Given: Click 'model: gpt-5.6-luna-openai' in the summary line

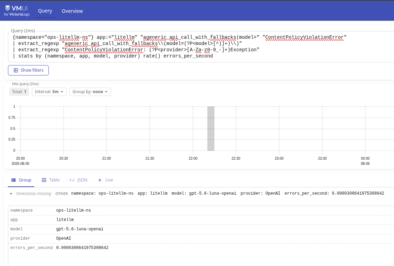Looking at the screenshot, I should click(204, 193).
